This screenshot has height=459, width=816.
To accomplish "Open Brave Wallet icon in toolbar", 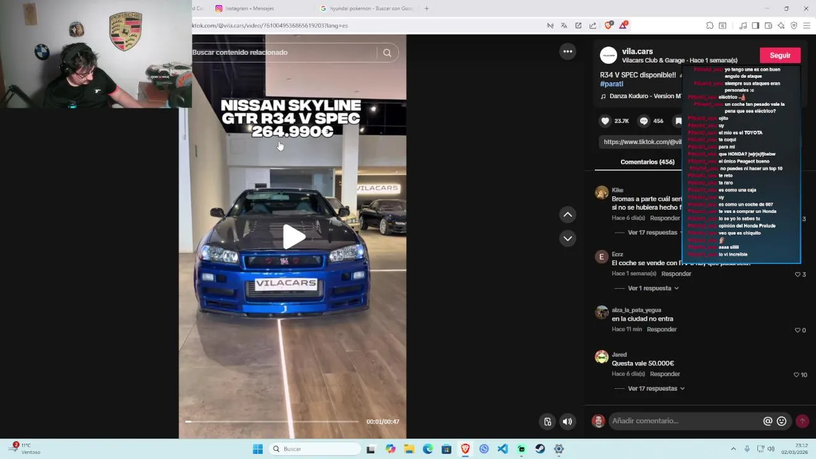I will click(x=768, y=25).
